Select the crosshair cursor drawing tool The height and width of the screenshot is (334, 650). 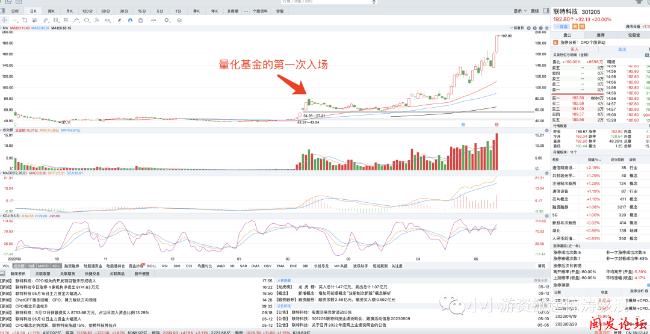point(5,20)
